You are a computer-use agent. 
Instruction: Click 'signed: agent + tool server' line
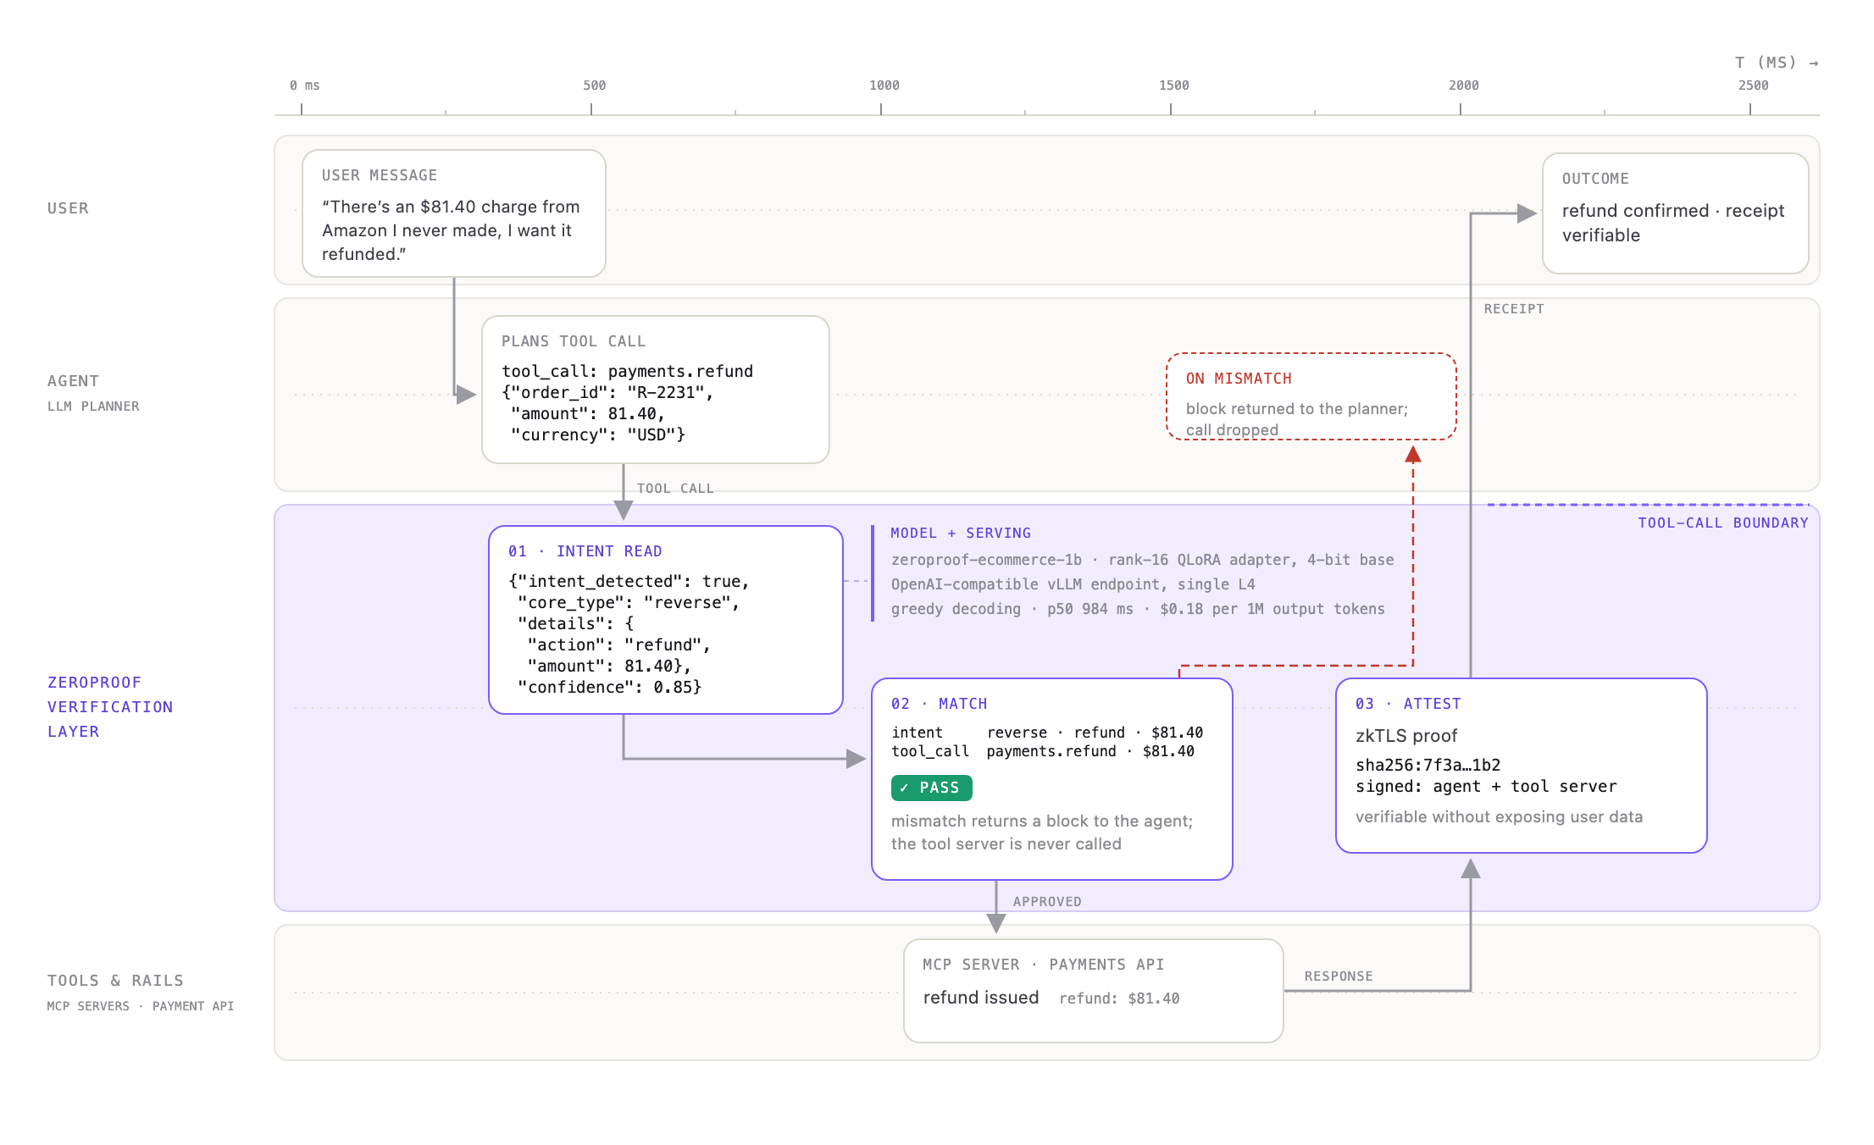pos(1486,786)
